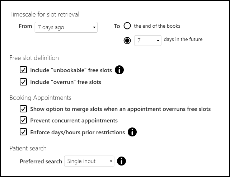Click the "Prevent concurrent appointments" label text
Screen dimensions: 230x177
tap(74, 120)
